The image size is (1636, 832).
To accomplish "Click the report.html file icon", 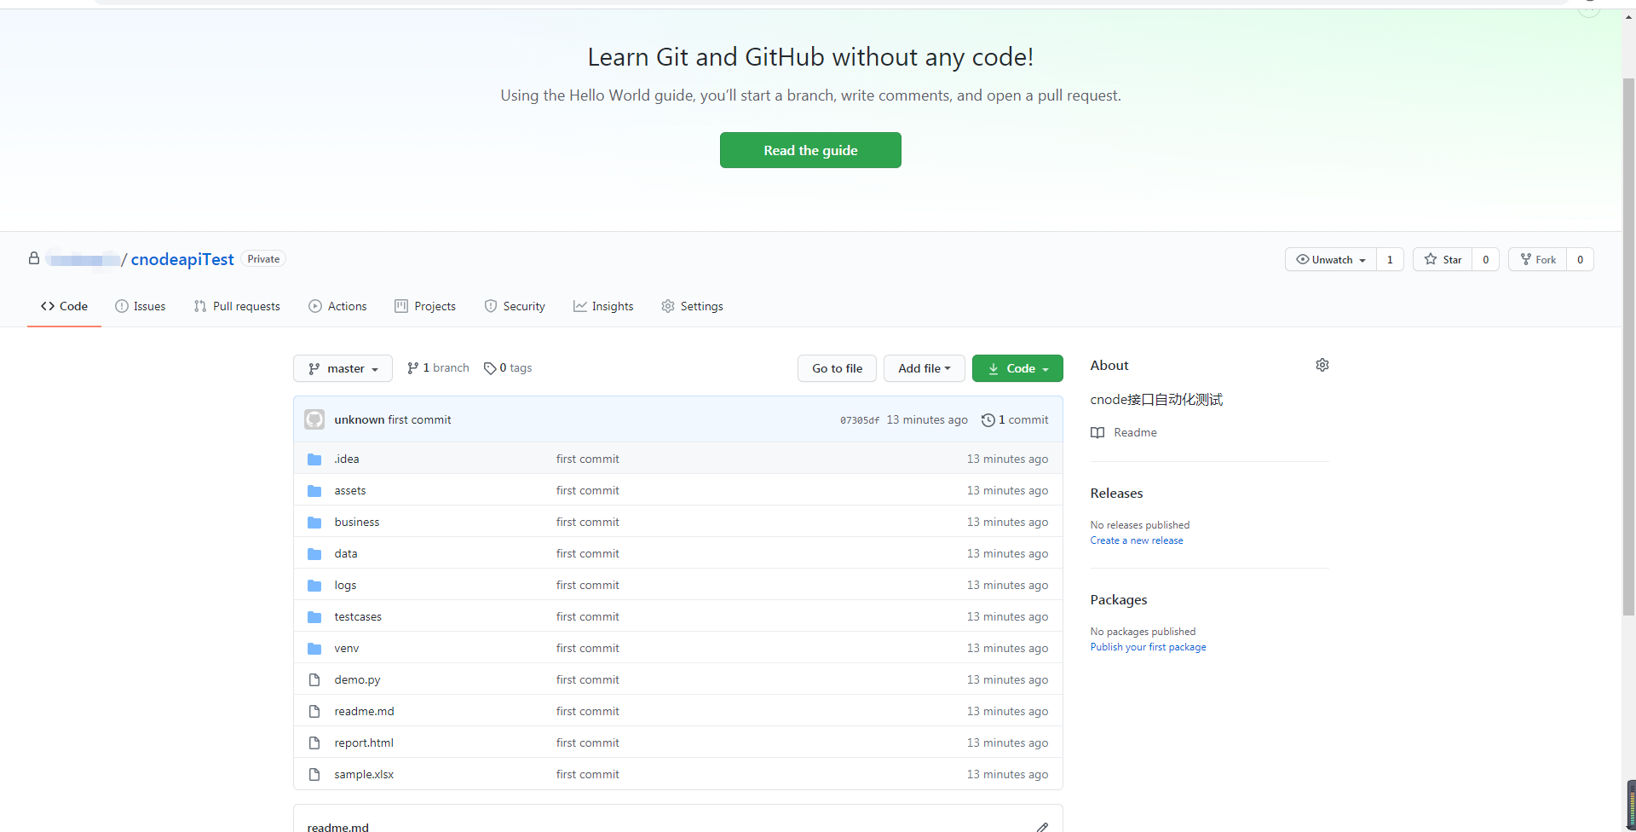I will click(x=314, y=743).
